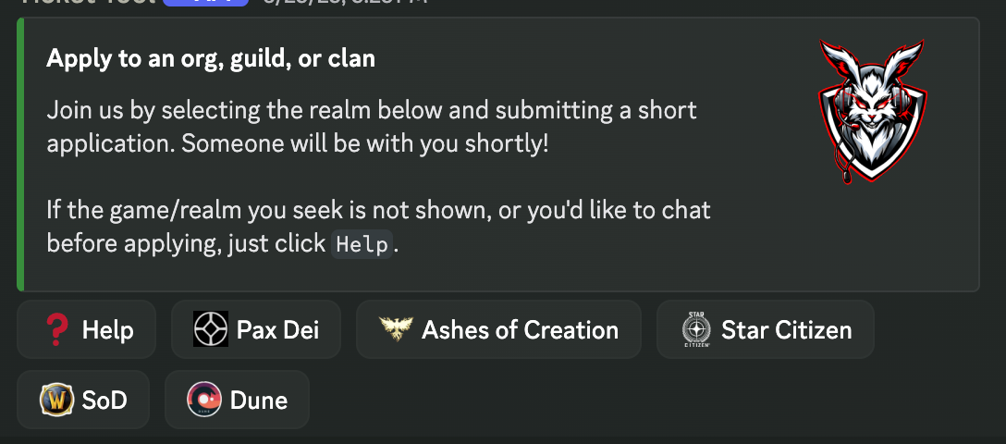This screenshot has width=1006, height=444.
Task: Open the Ticket Tool bot profile name
Action: [x=88, y=4]
